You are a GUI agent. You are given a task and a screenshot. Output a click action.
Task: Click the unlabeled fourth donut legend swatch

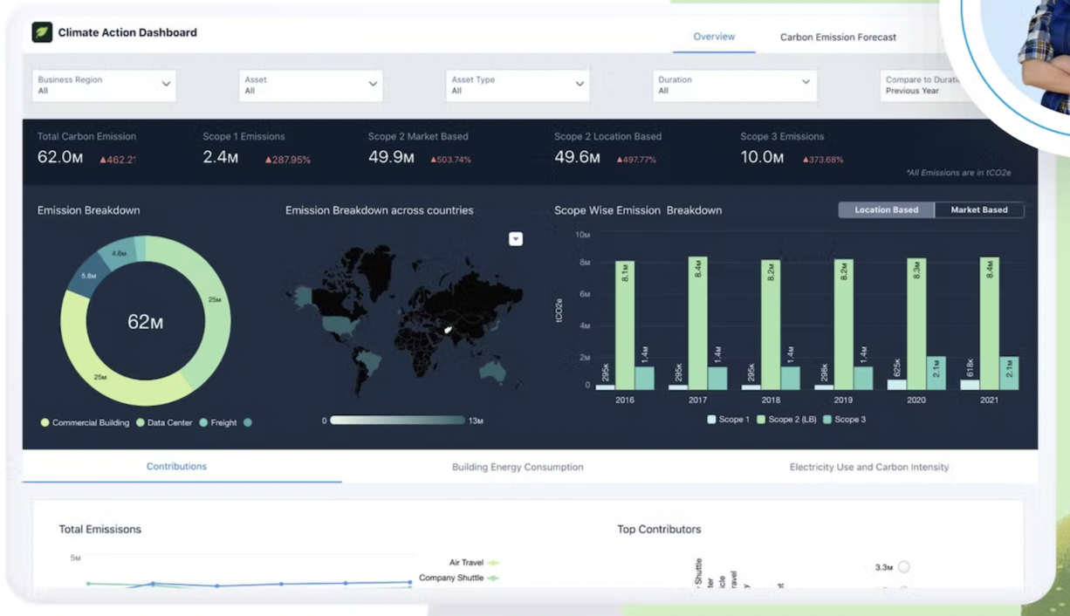coord(248,422)
